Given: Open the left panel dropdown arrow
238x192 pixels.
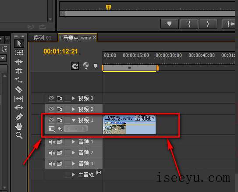Looking at the screenshot, I should (3, 58).
